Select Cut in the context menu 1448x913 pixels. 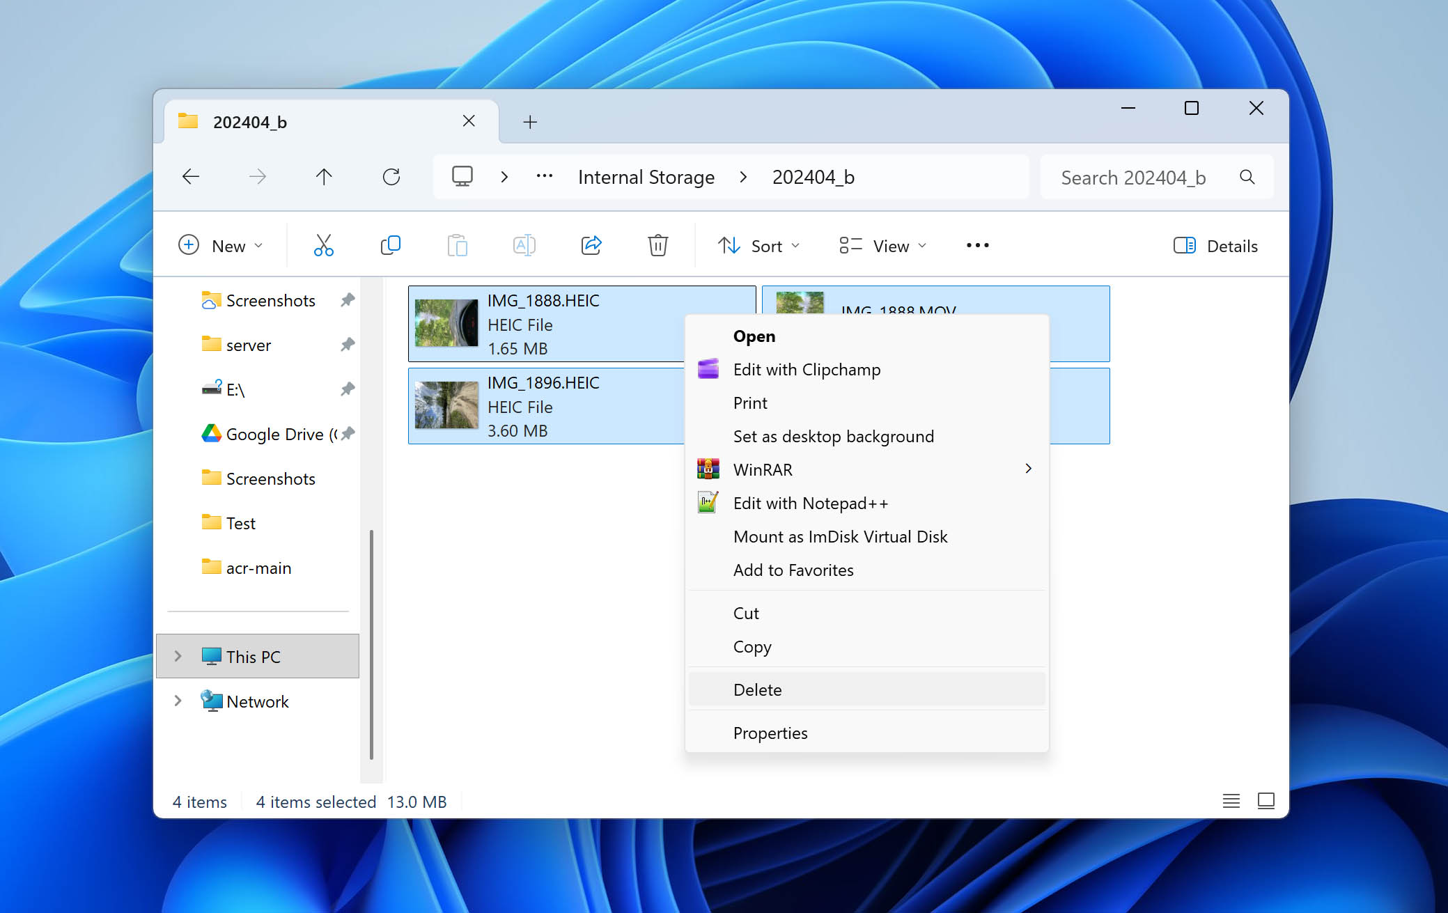pos(866,614)
